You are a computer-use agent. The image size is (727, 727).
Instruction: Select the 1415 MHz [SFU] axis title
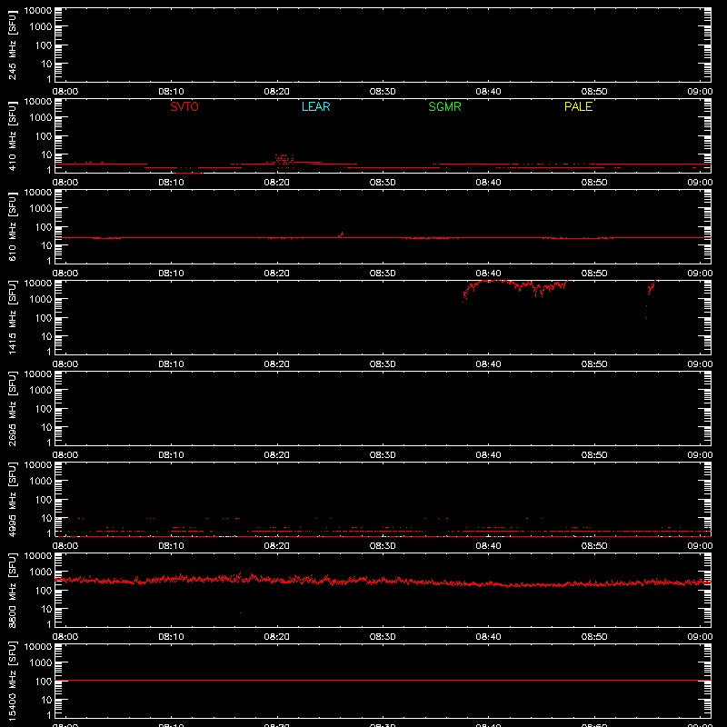coord(12,317)
